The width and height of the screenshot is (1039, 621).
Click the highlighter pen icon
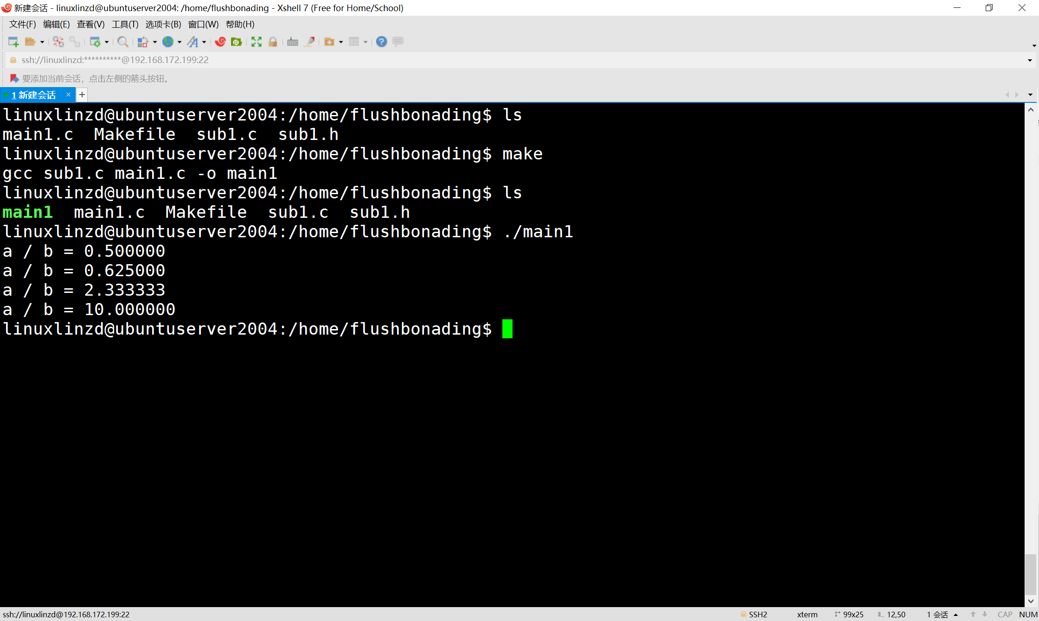309,42
